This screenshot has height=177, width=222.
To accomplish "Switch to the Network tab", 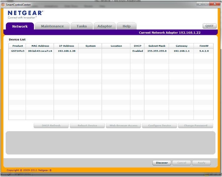I will coord(20,26).
